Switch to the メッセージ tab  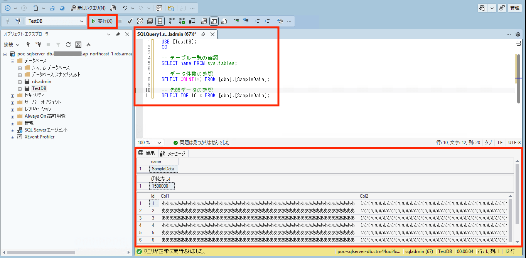click(x=173, y=153)
